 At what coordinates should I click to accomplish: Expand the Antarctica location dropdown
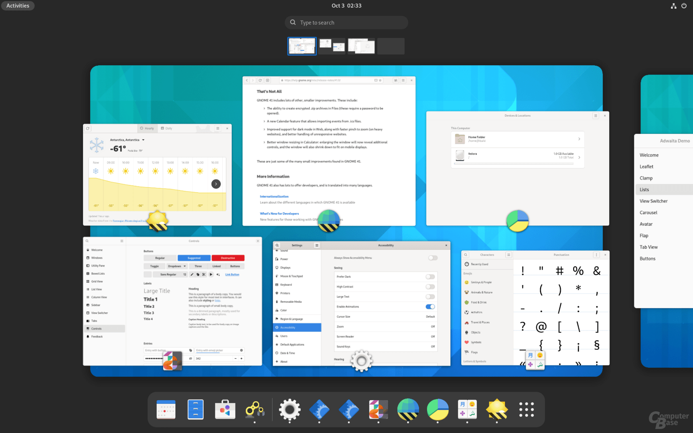pos(143,140)
